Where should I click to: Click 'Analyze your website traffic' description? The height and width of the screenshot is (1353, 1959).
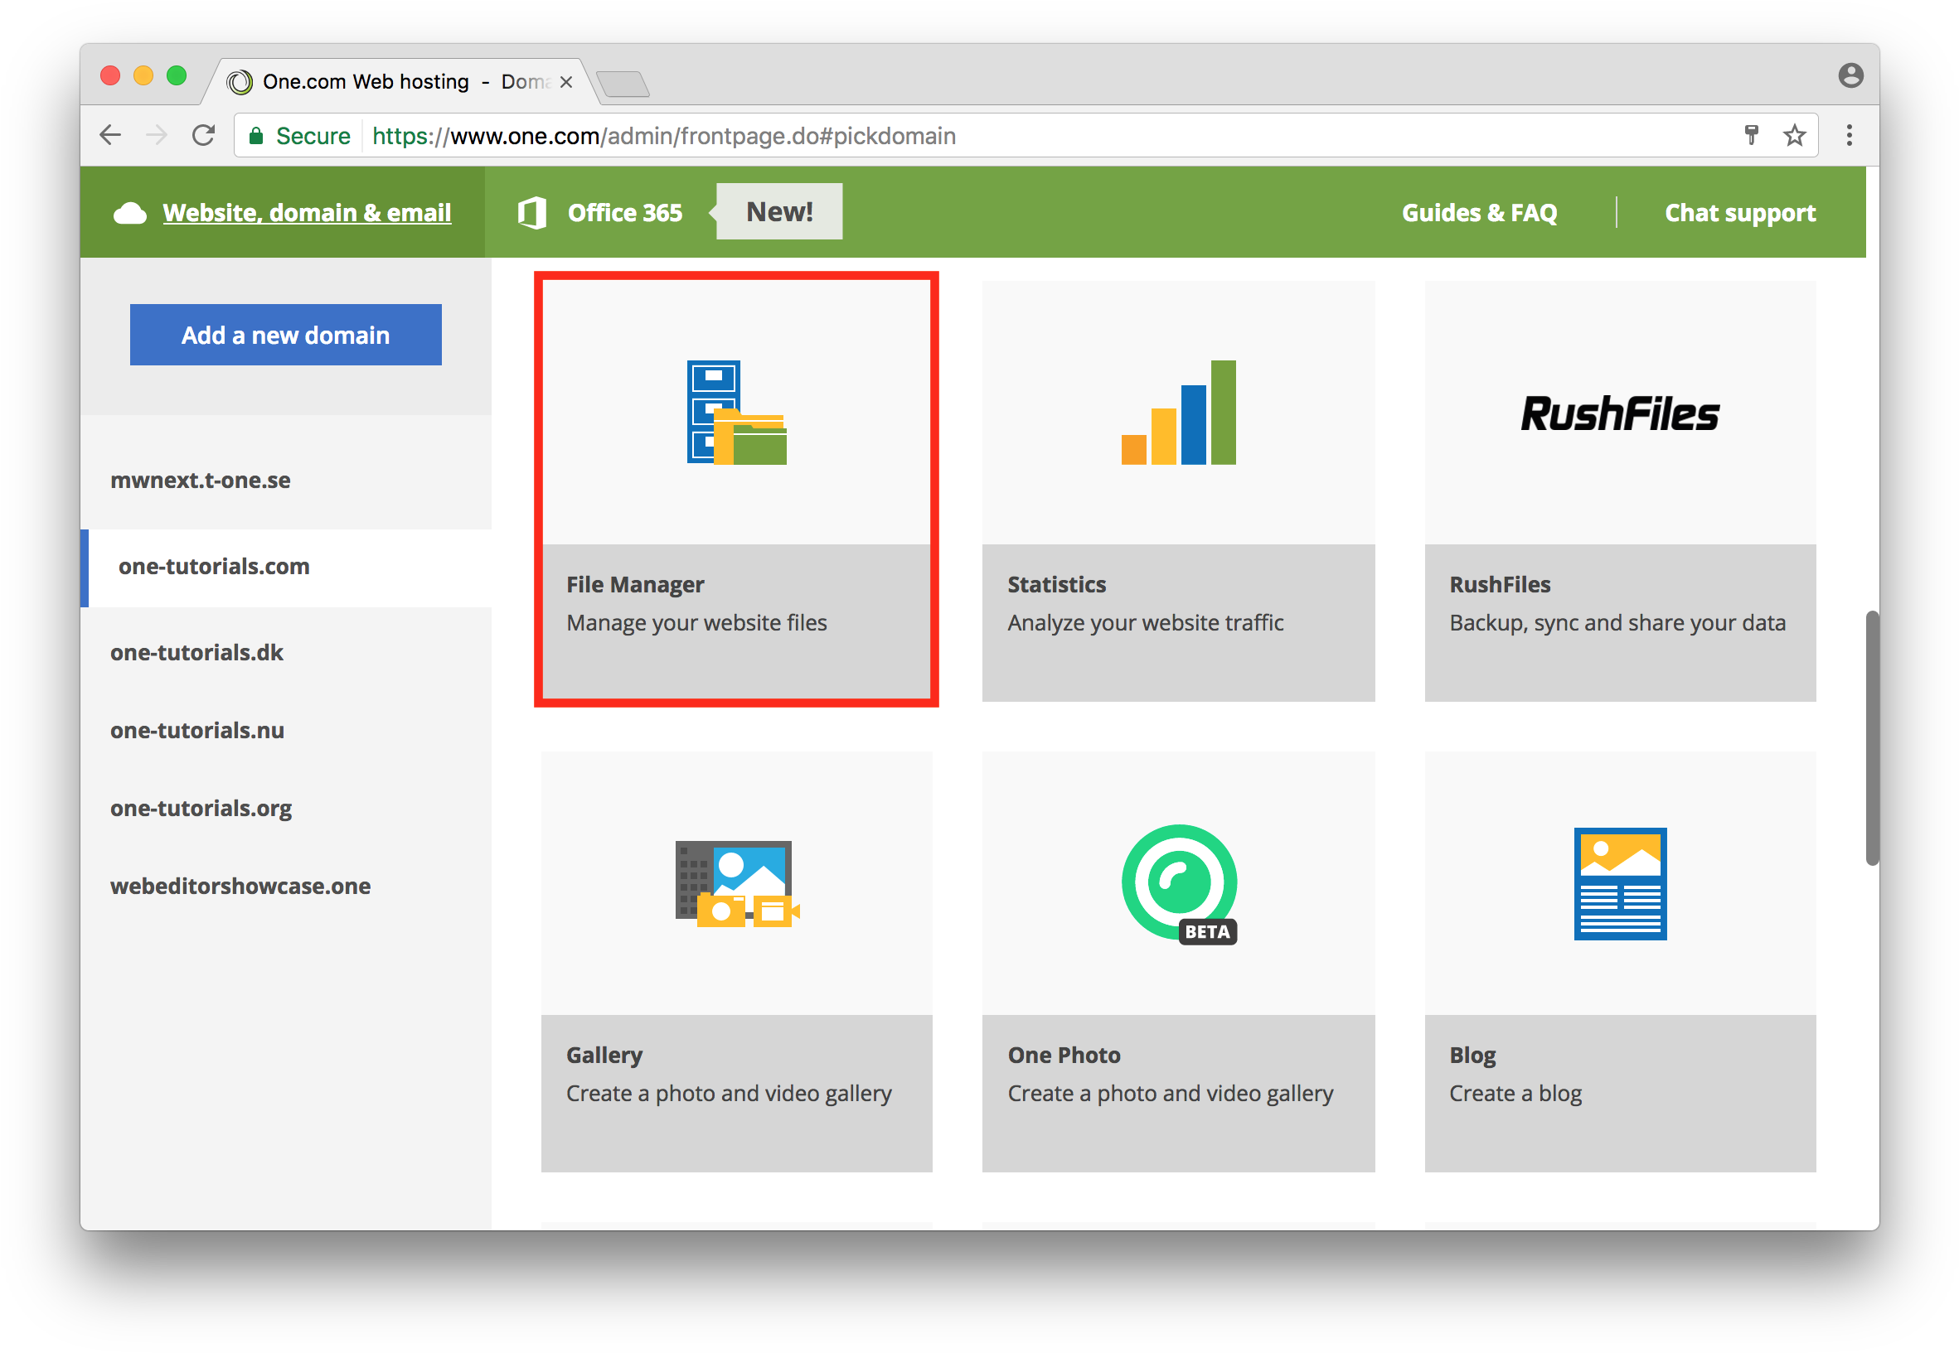[x=1145, y=623]
